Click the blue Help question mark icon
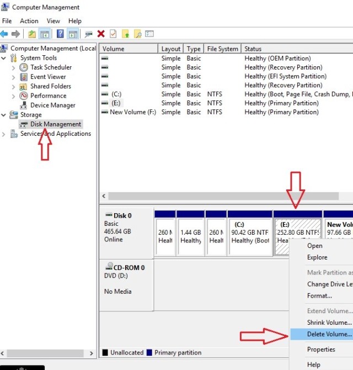Screen dimensions: 353x370 pos(60,34)
